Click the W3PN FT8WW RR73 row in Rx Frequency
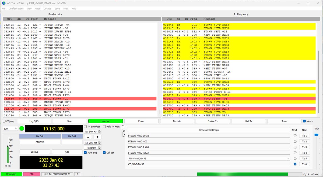Viewport: 323px width, 177px height. pos(239,35)
